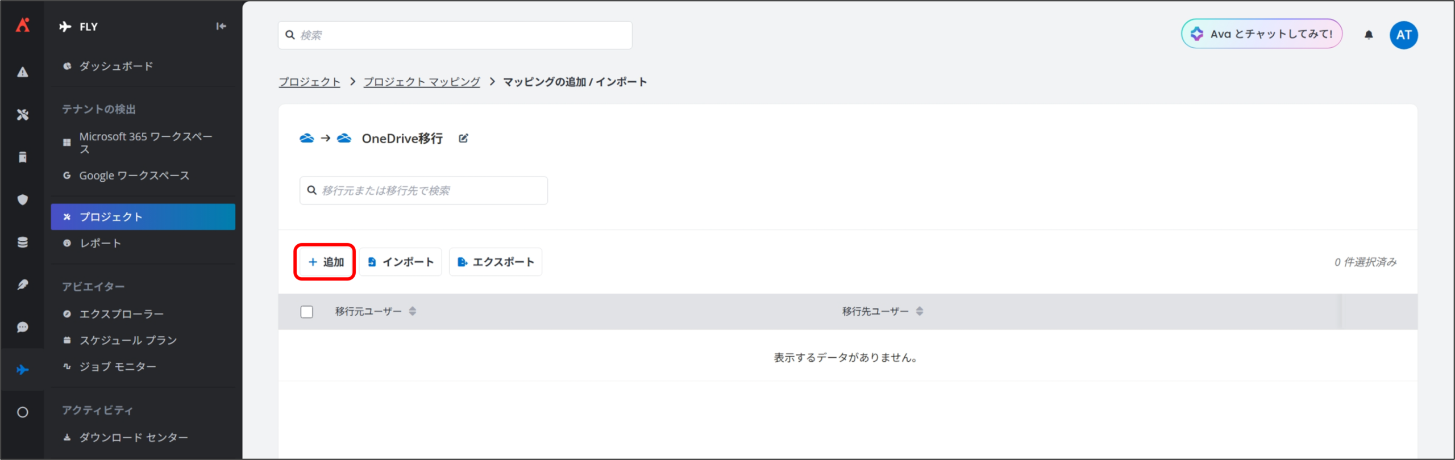Image resolution: width=1455 pixels, height=460 pixels.
Task: Open the shield icon in left rail
Action: click(x=23, y=200)
